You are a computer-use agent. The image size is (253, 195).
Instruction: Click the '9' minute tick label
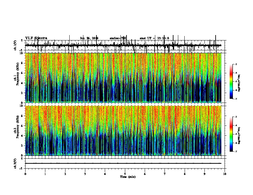[x=204, y=174]
